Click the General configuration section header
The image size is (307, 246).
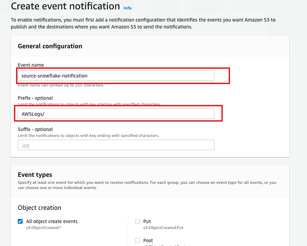50,46
